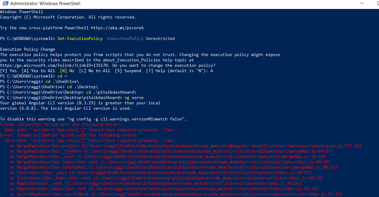Click the '[Y] Yes' option text
Image resolution: width=379 pixels, height=197 pixels.
8,71
